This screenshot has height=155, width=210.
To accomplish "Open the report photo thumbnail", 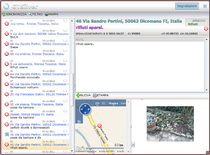I will (x=170, y=124).
